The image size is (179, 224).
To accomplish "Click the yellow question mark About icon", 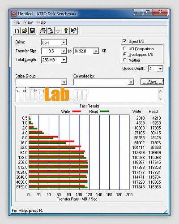I will tap(66, 31).
